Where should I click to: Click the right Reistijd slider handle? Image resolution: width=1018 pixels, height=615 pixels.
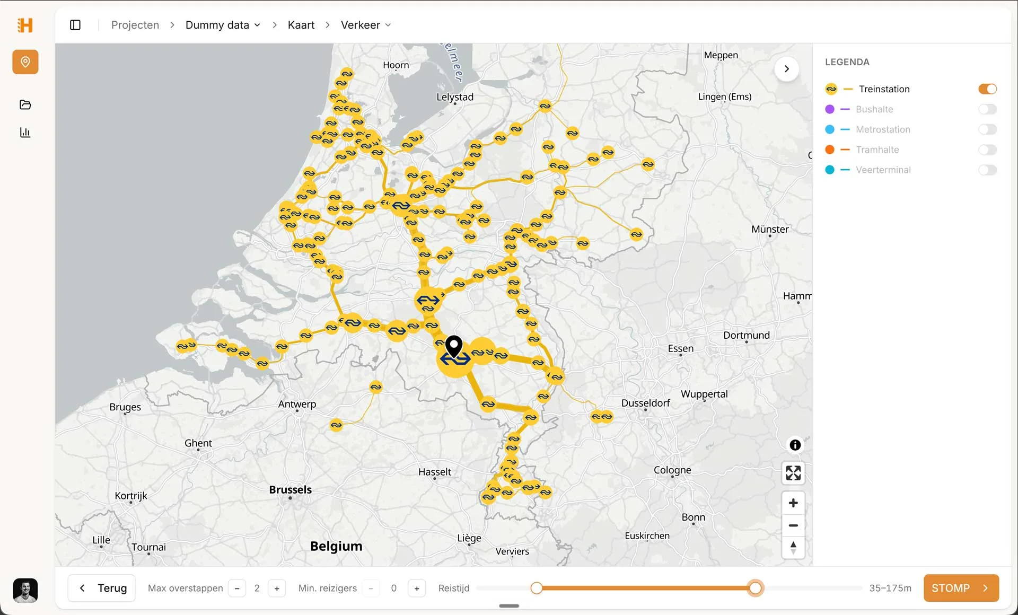click(756, 588)
